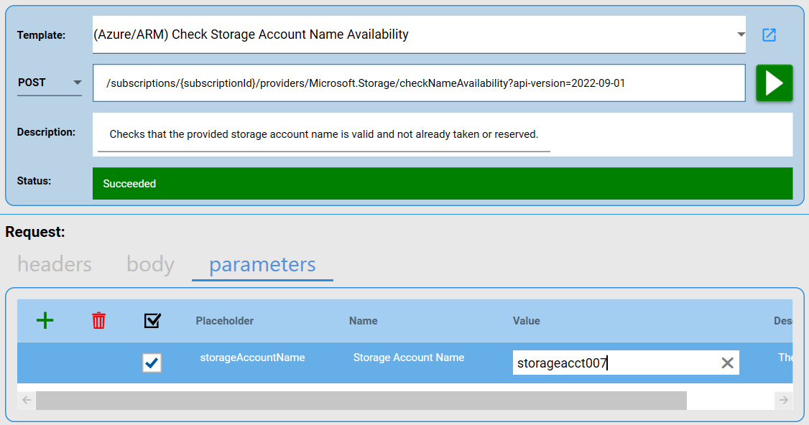Click the Description text field

323,134
